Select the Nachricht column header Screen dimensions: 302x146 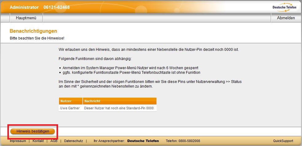(x=120, y=101)
